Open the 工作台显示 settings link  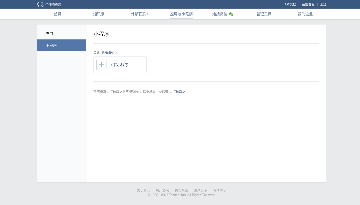point(177,91)
